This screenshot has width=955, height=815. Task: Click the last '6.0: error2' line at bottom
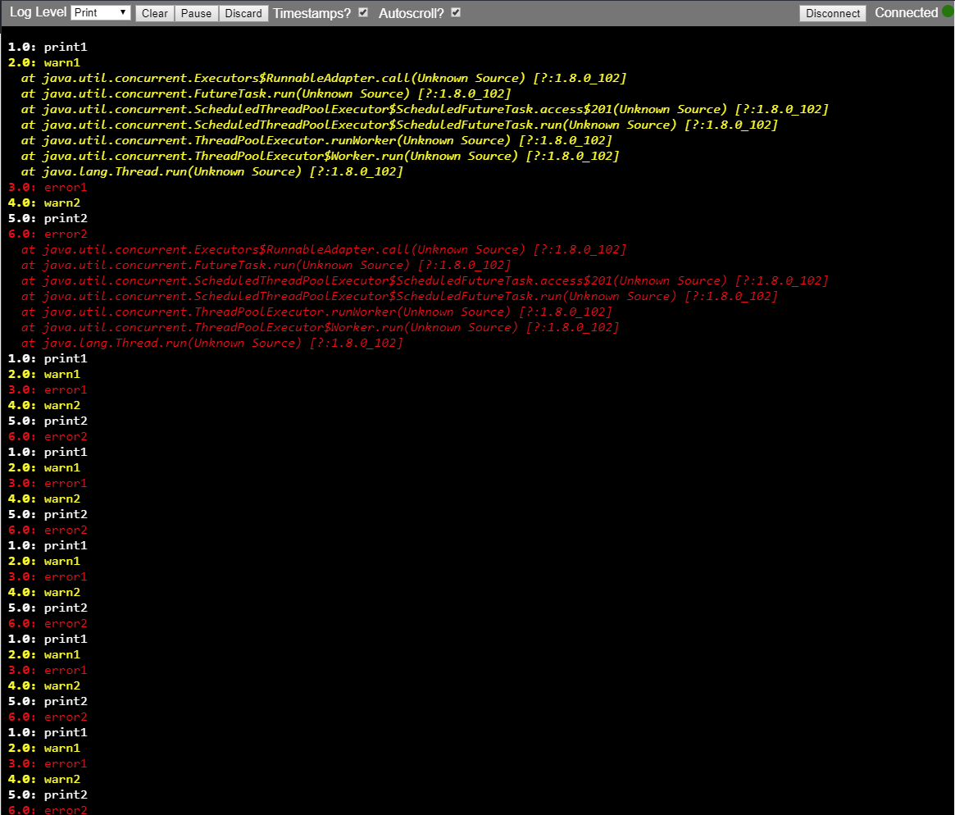(x=48, y=809)
